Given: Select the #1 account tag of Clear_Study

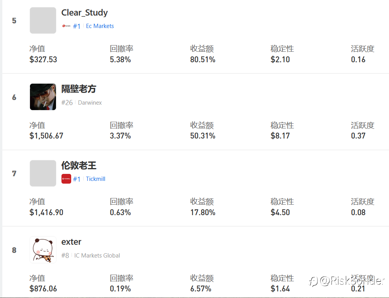Looking at the screenshot, I should click(x=77, y=26).
